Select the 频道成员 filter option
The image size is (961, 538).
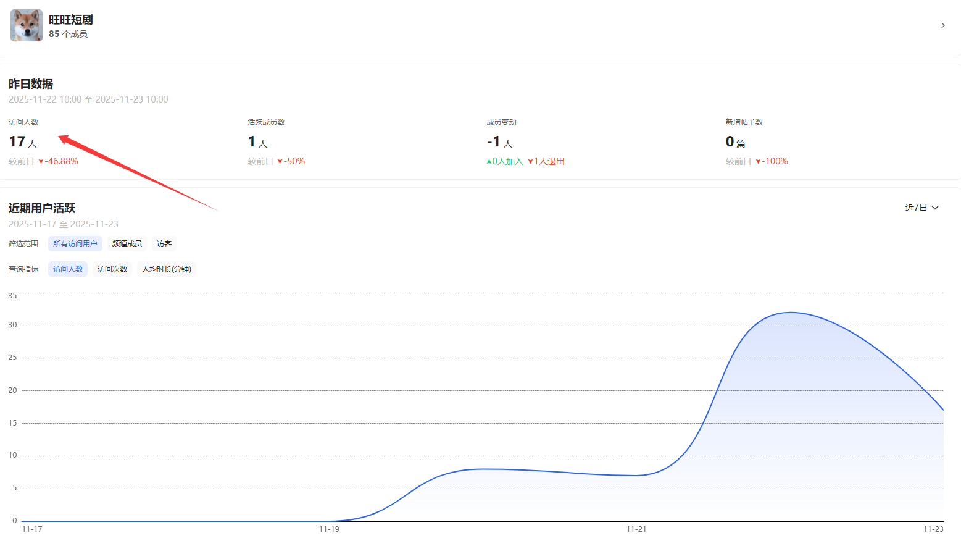pyautogui.click(x=127, y=244)
